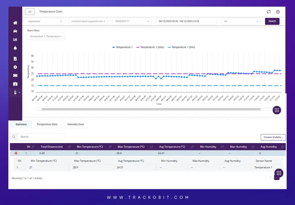Viewport: 295px width, 205px height.
Task: Open the Humidity Data tab
Action: click(75, 124)
